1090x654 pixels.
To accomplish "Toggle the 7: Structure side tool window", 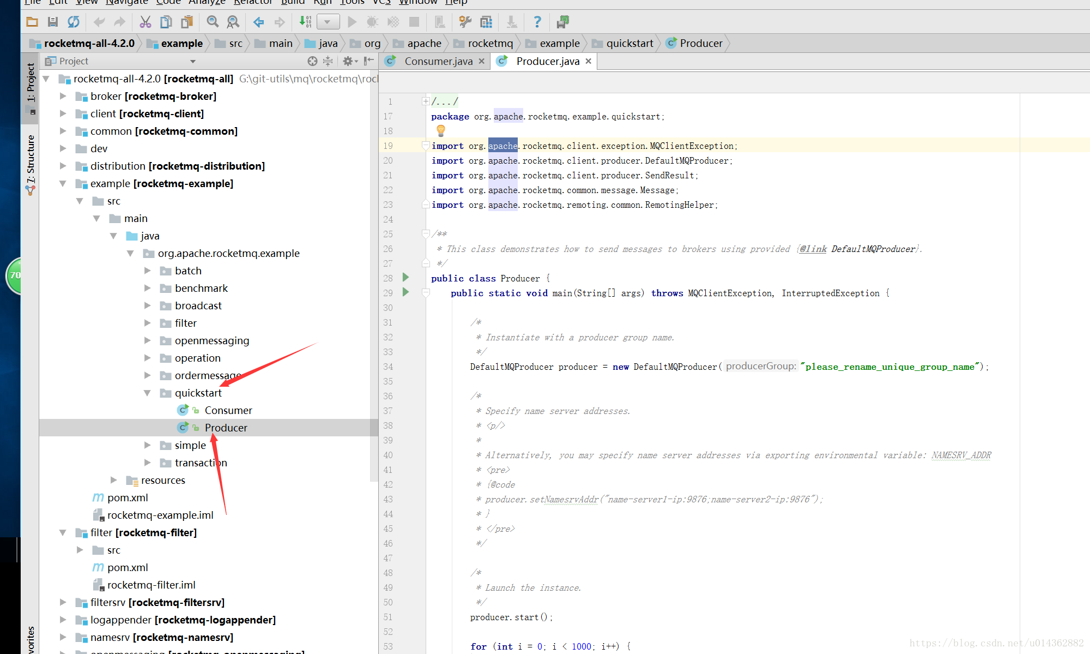I will tap(31, 158).
